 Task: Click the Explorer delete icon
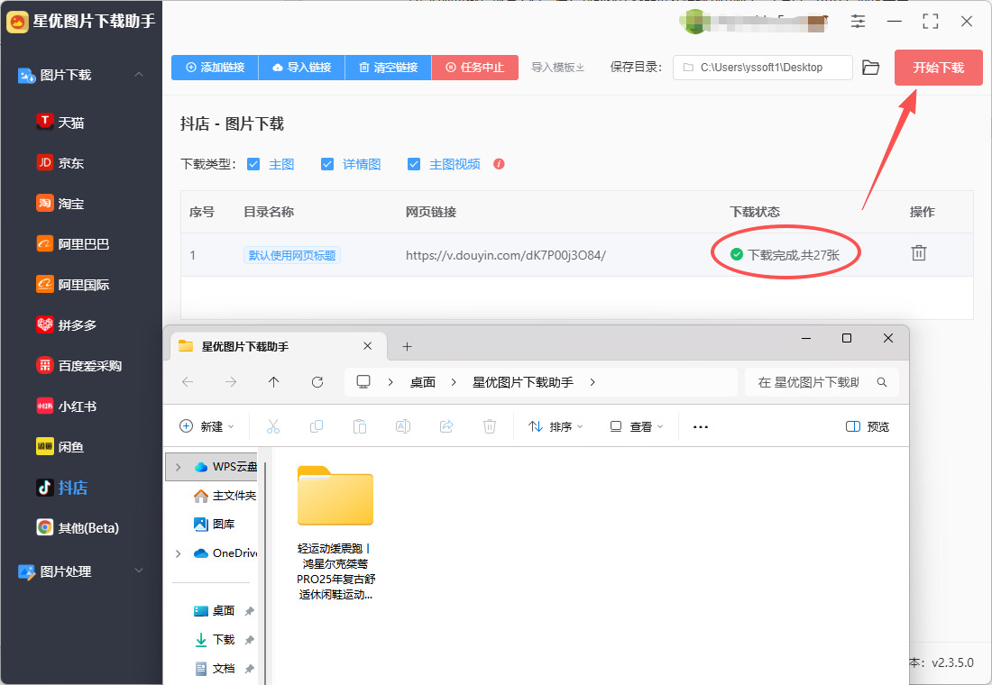[x=490, y=426]
